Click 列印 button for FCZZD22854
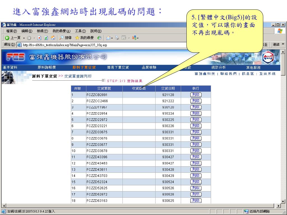 coord(196,113)
